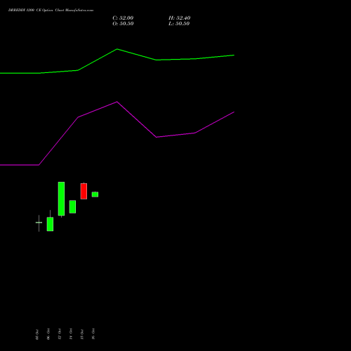This screenshot has height=351, width=351.
Task: Click the '03 Oct' date axis label
Action: pos(37,334)
